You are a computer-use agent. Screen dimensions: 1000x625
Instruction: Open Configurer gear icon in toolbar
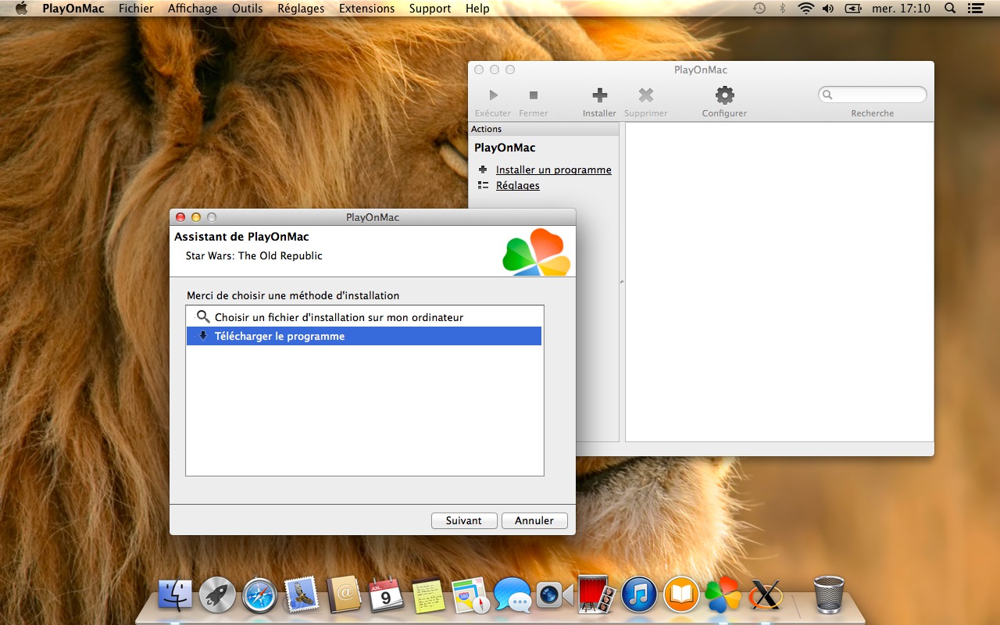[725, 95]
